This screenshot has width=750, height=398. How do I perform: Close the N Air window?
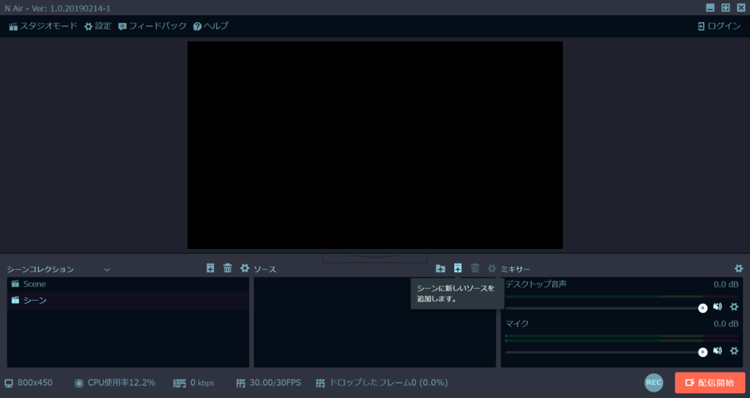click(741, 7)
